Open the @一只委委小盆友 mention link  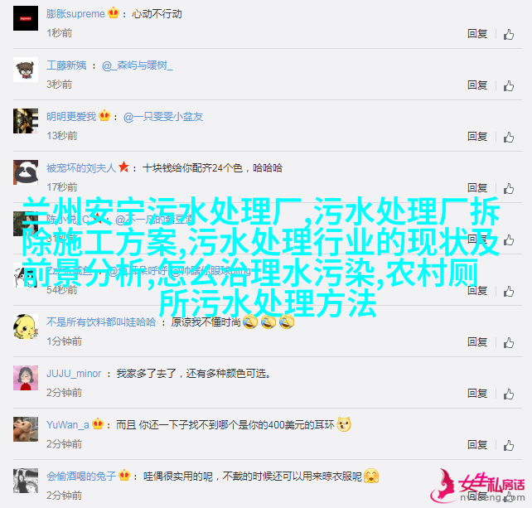(x=163, y=117)
